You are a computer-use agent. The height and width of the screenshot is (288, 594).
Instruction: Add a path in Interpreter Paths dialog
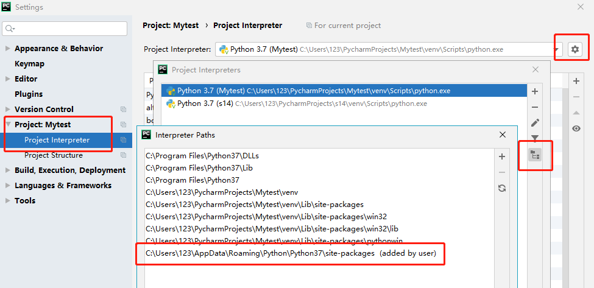[502, 156]
